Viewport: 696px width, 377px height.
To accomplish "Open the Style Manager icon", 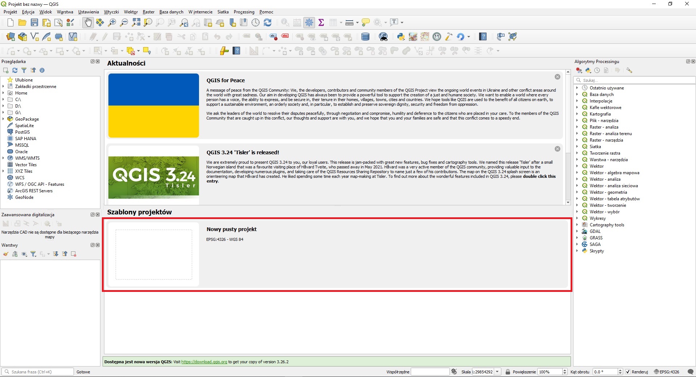I will coord(70,22).
